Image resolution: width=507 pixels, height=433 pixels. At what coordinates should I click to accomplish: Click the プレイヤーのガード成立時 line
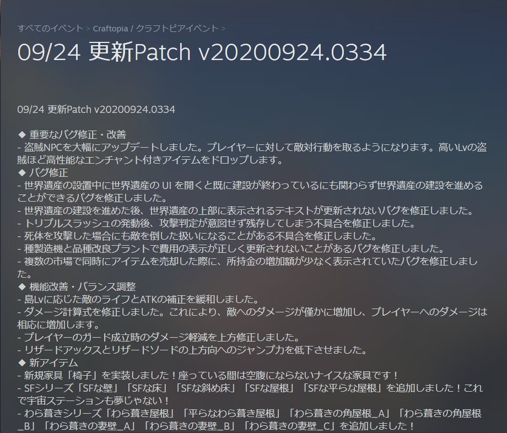(159, 337)
